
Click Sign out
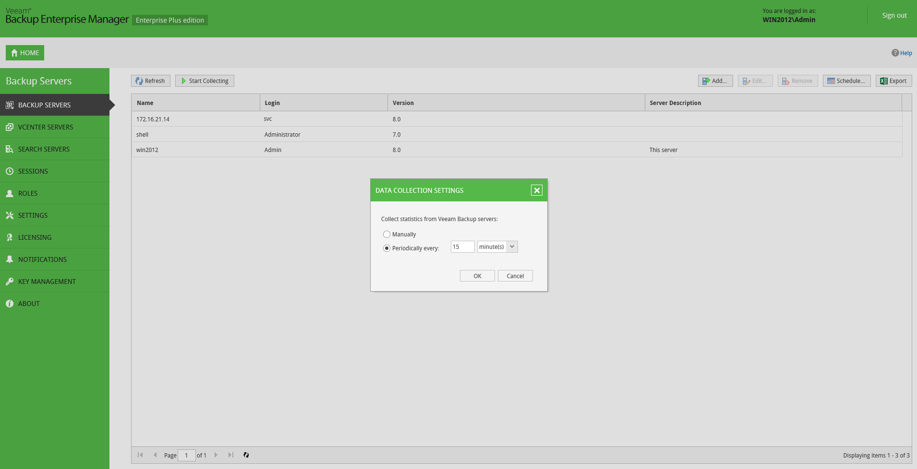894,15
